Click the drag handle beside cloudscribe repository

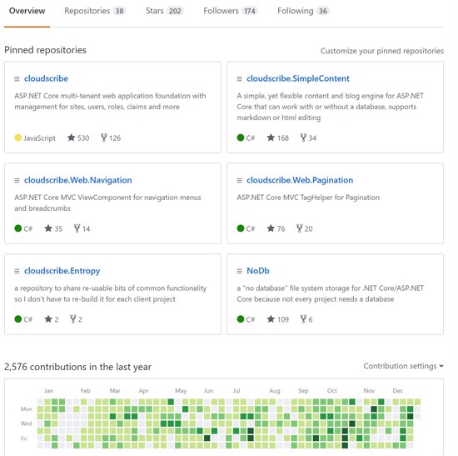point(17,78)
